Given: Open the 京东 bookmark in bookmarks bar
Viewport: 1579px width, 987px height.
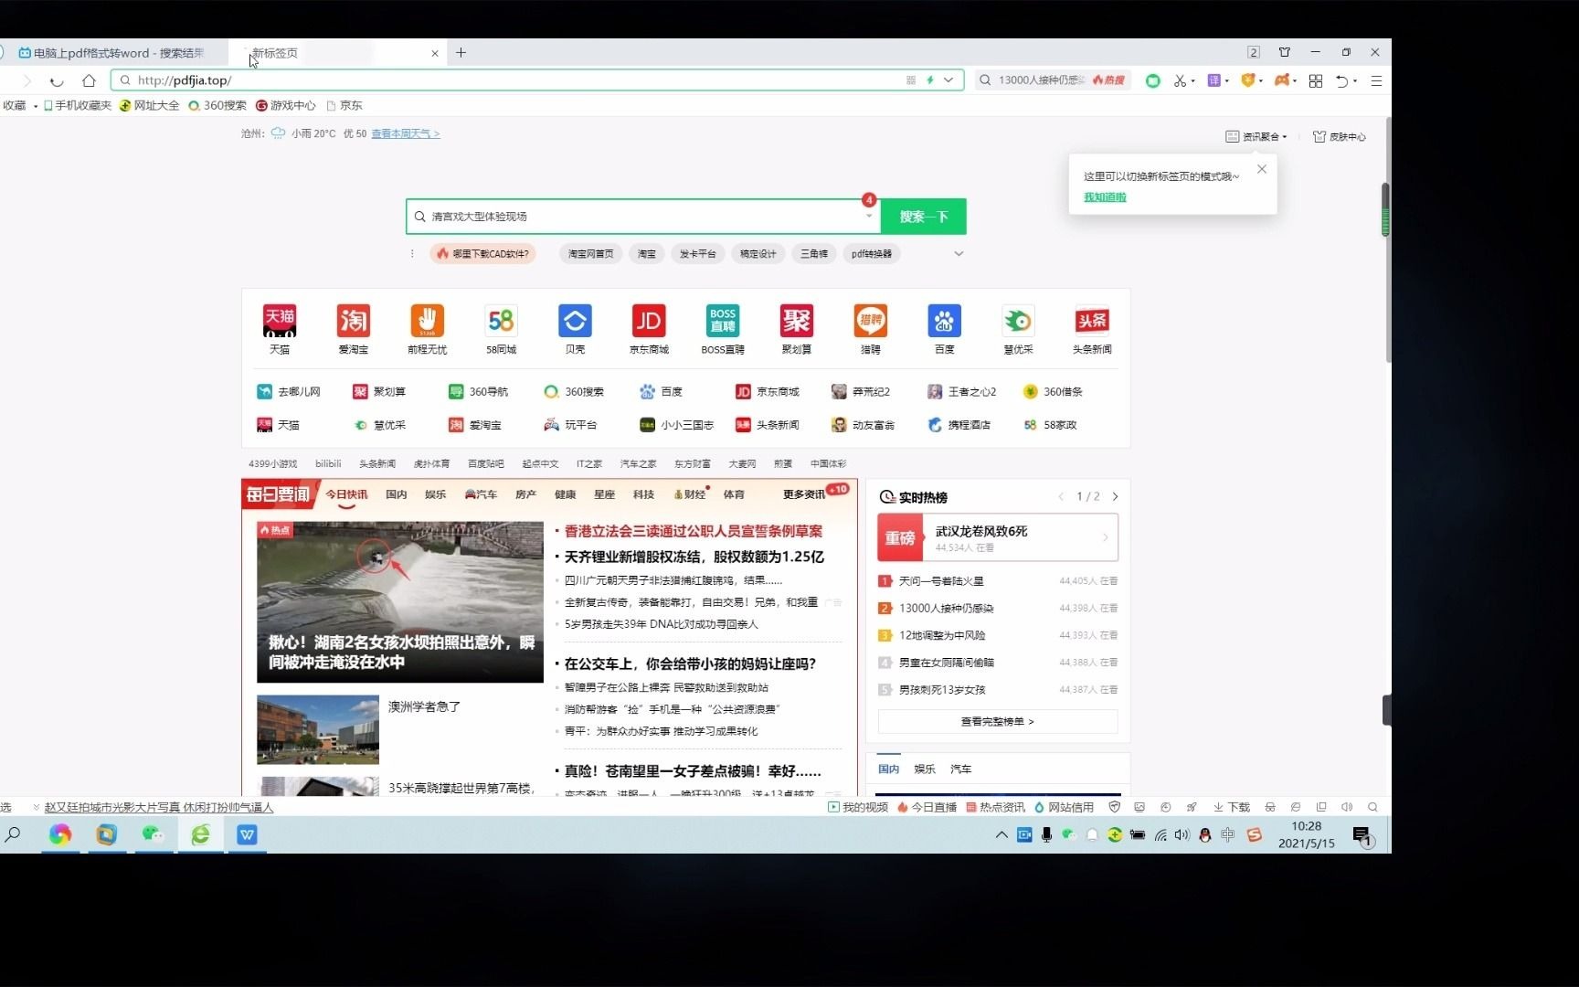Looking at the screenshot, I should 344,106.
